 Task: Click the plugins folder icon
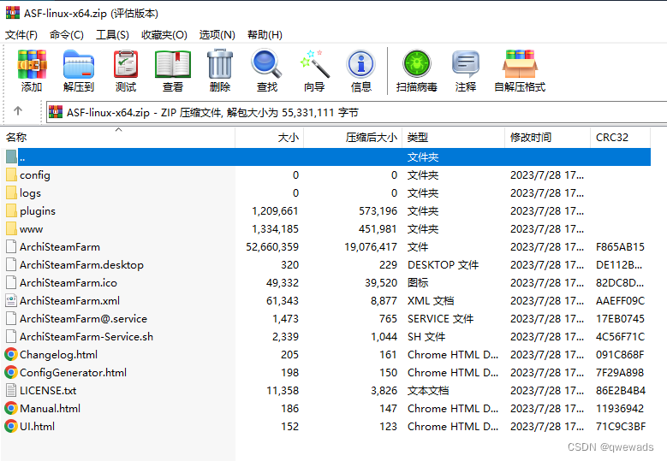(11, 210)
